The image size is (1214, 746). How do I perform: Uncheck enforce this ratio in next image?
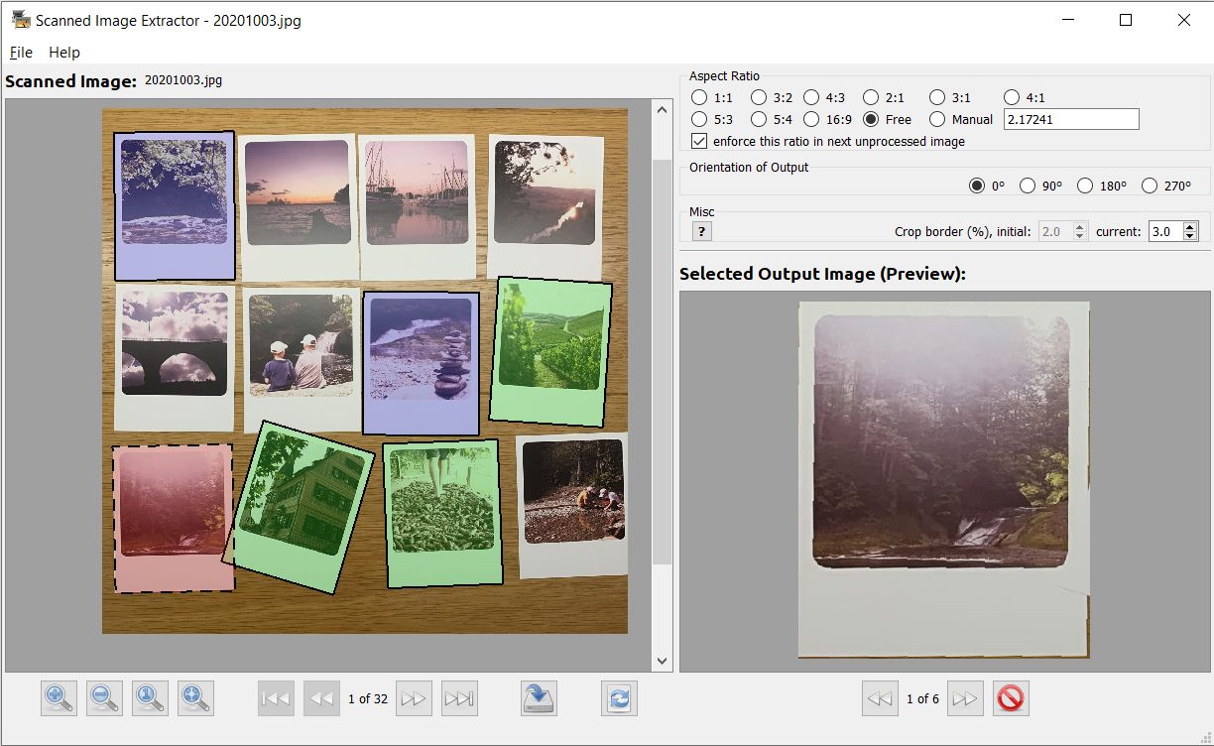700,141
